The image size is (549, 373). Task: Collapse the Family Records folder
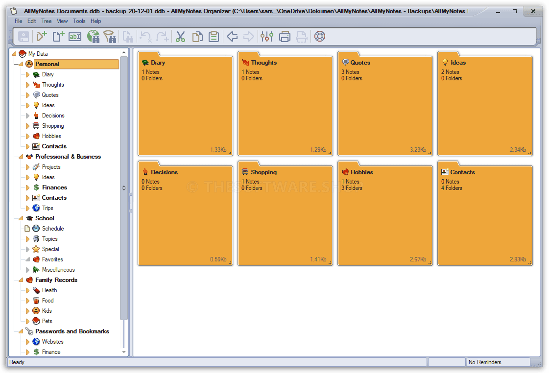tap(21, 280)
